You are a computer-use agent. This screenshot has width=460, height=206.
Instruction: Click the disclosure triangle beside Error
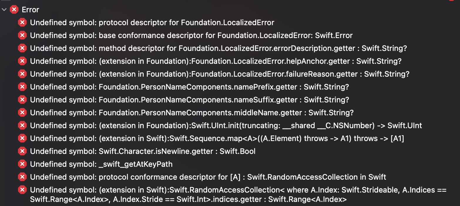[x=4, y=9]
